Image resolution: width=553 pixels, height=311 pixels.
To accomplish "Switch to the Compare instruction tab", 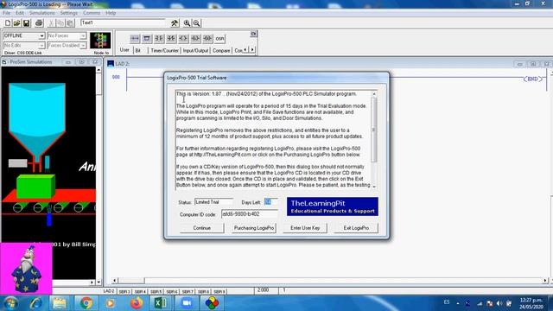I will 221,50.
